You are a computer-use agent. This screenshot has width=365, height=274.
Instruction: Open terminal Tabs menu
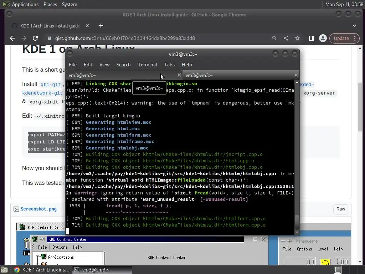click(169, 65)
